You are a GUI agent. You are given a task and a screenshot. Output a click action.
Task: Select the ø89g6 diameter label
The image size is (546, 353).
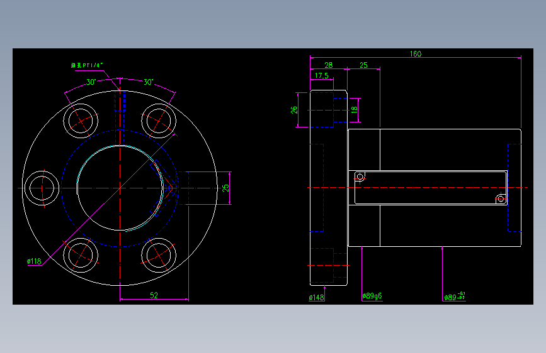click(372, 296)
